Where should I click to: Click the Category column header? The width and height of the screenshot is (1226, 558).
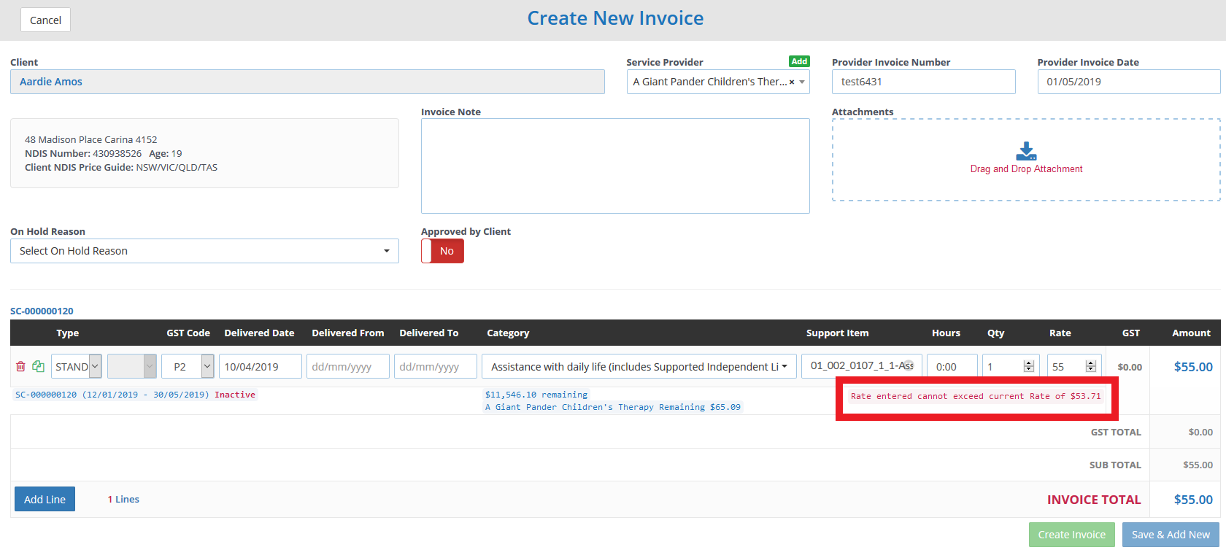click(508, 333)
